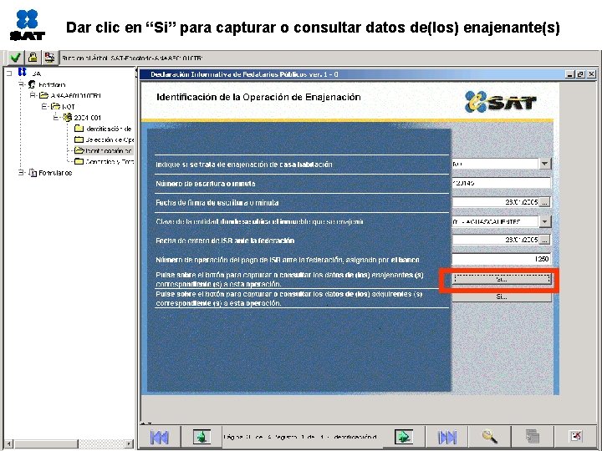This screenshot has width=602, height=451.
Task: Toggle the Formularios tree node expander
Action: pos(22,173)
